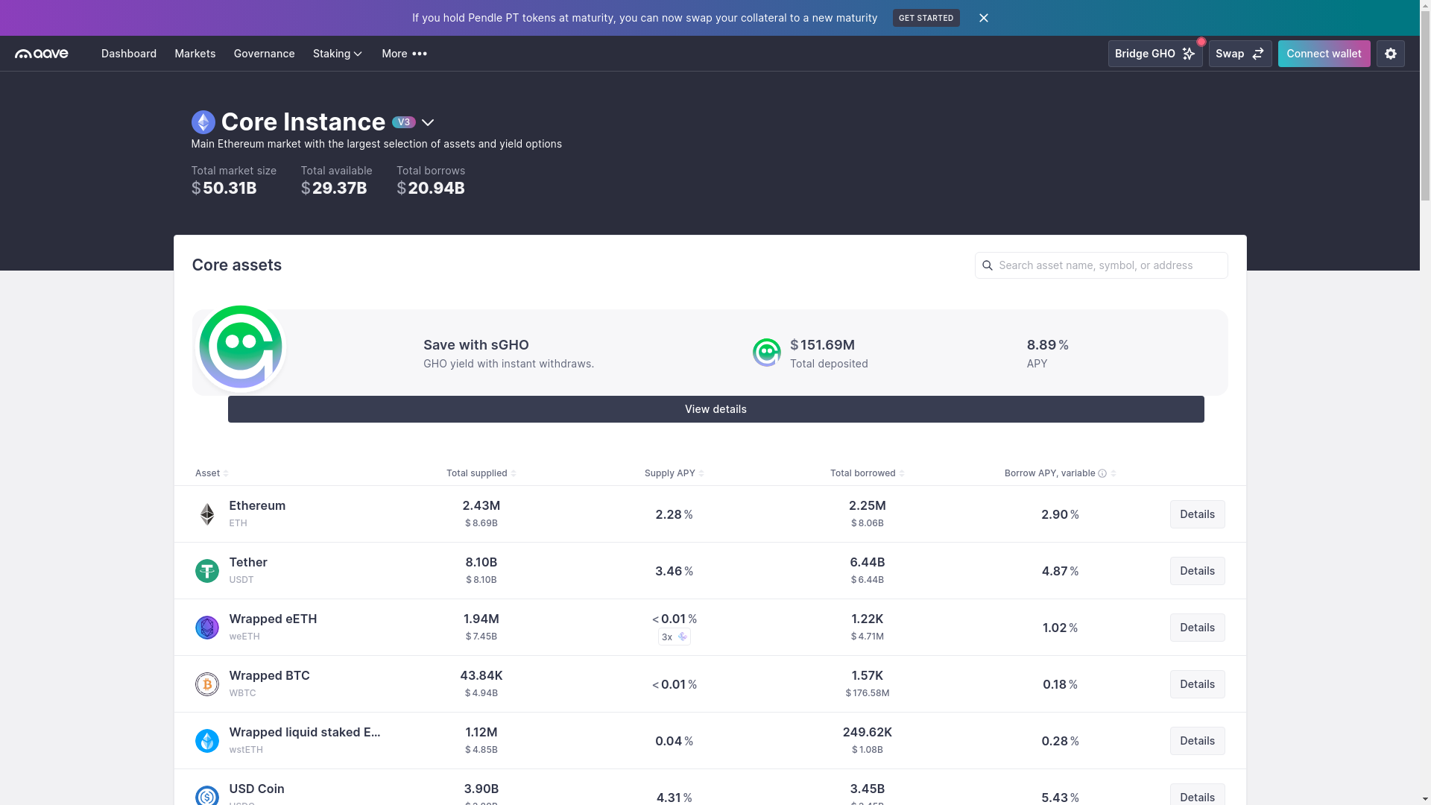This screenshot has width=1431, height=805.
Task: Click the Wrapped eETH token icon
Action: (207, 628)
